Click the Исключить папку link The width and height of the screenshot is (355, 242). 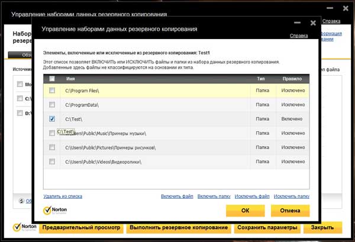292,196
